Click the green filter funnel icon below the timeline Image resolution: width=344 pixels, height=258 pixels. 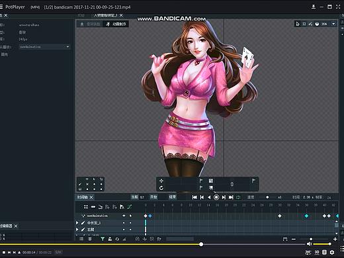coord(103,239)
